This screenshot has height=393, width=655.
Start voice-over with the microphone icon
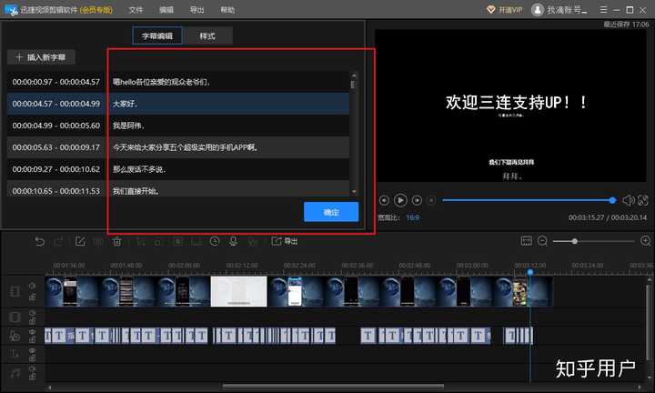point(233,241)
